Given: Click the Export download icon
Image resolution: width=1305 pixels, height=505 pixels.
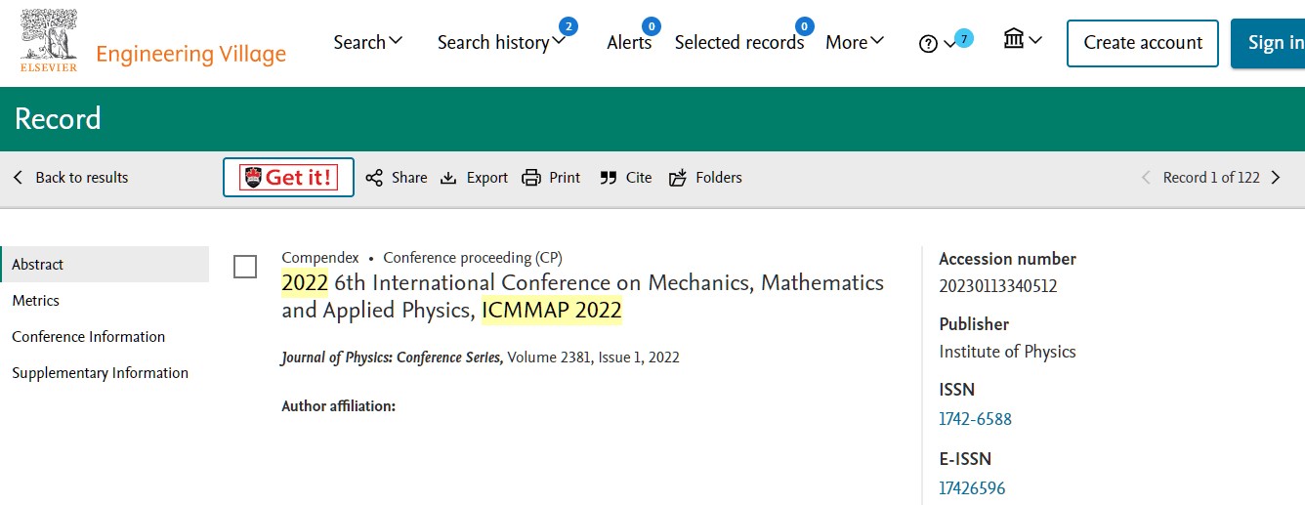Looking at the screenshot, I should click(448, 178).
